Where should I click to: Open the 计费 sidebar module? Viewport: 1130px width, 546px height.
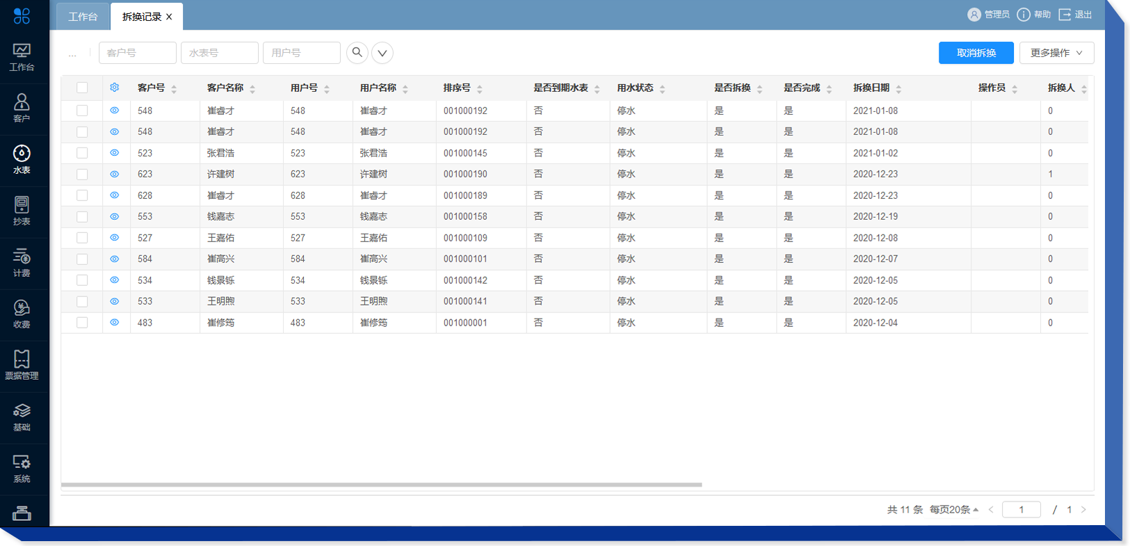click(22, 263)
